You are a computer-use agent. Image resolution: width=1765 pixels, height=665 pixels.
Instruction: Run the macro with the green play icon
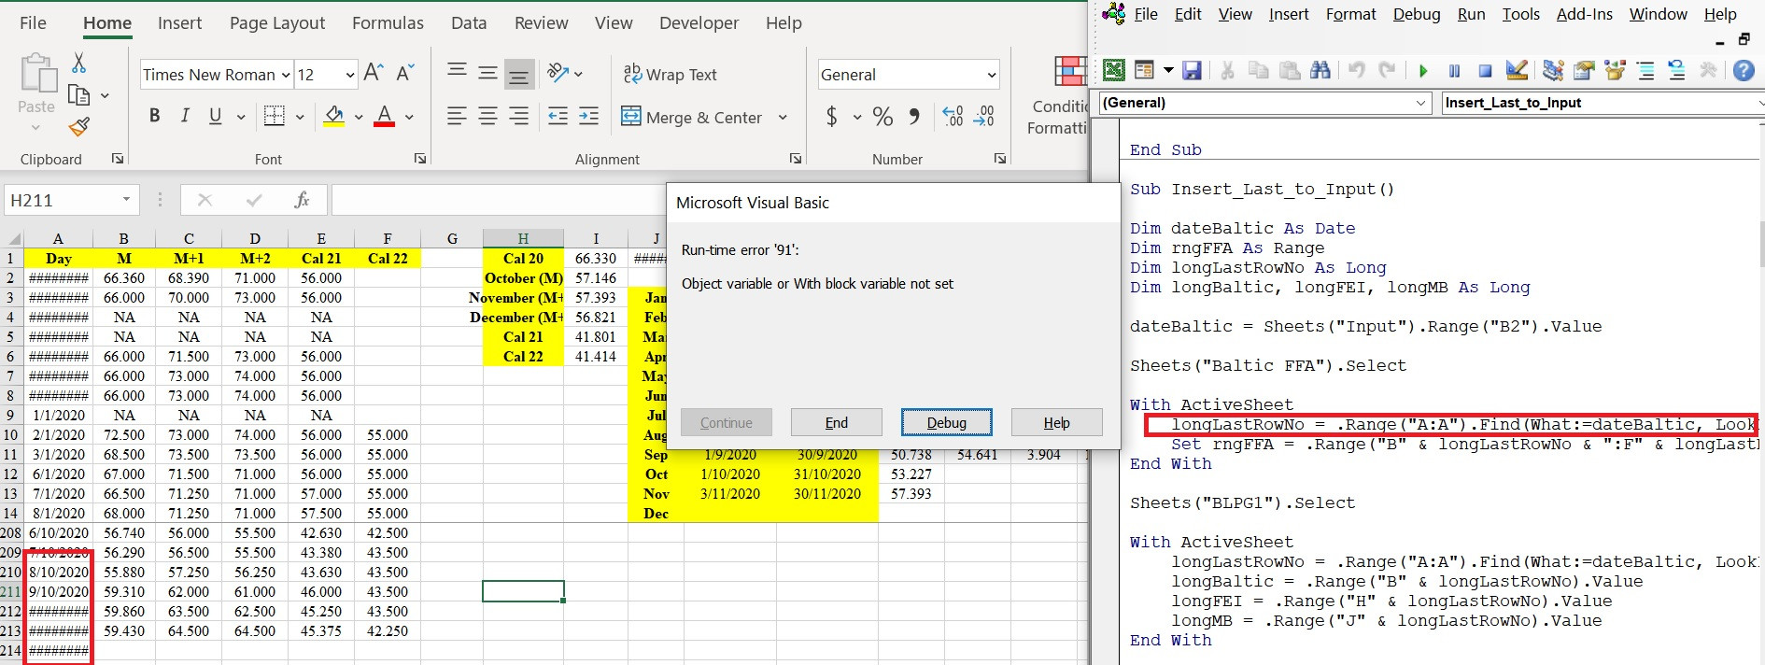pos(1423,71)
